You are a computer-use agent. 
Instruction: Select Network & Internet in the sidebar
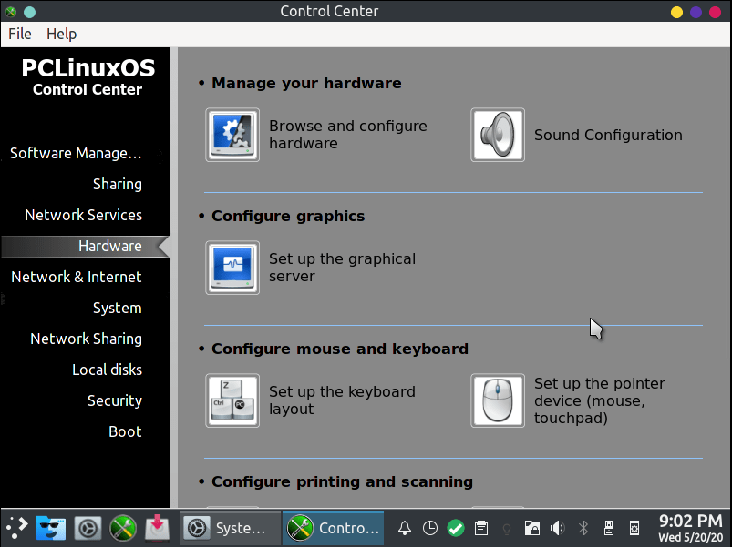(77, 277)
